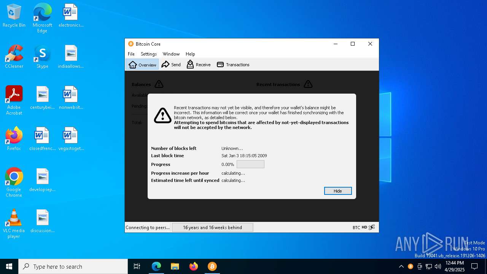
Task: Select the Firefox desktop shortcut
Action: (x=14, y=139)
